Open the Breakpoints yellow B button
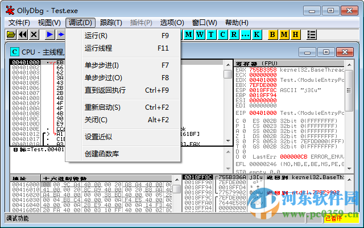 pyautogui.click(x=272, y=35)
